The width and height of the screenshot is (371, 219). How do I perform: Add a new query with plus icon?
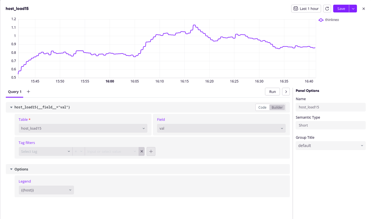(28, 92)
